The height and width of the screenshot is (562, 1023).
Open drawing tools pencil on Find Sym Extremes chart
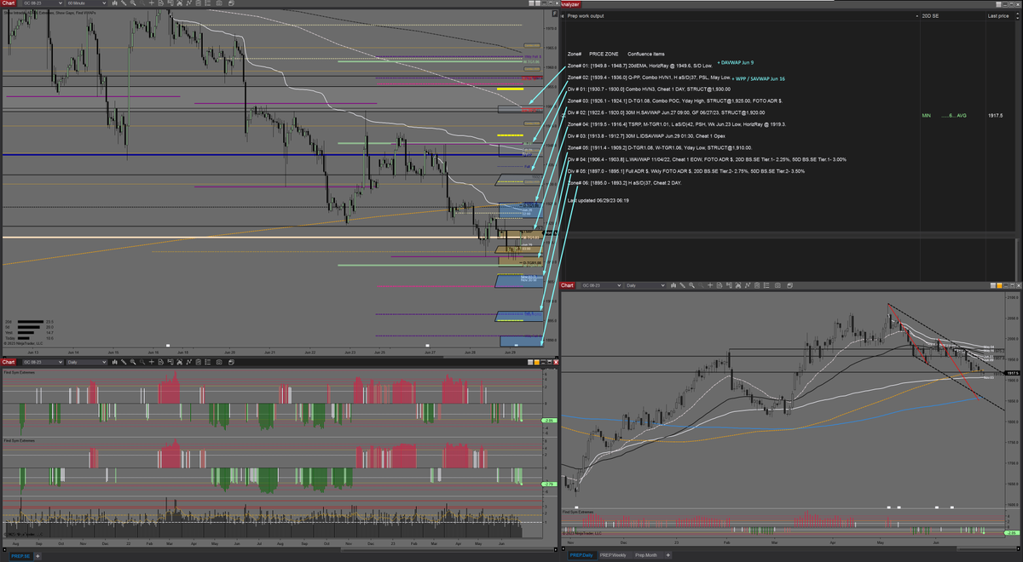tap(124, 362)
